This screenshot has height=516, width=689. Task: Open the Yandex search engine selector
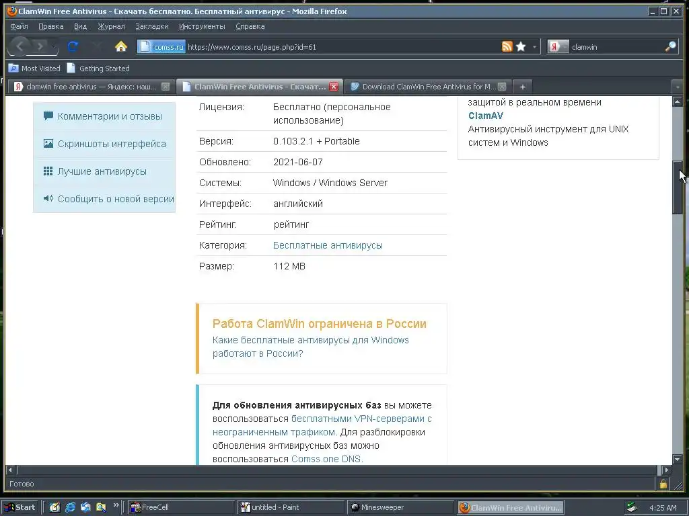(x=558, y=46)
